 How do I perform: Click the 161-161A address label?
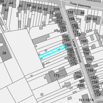click(x=86, y=100)
